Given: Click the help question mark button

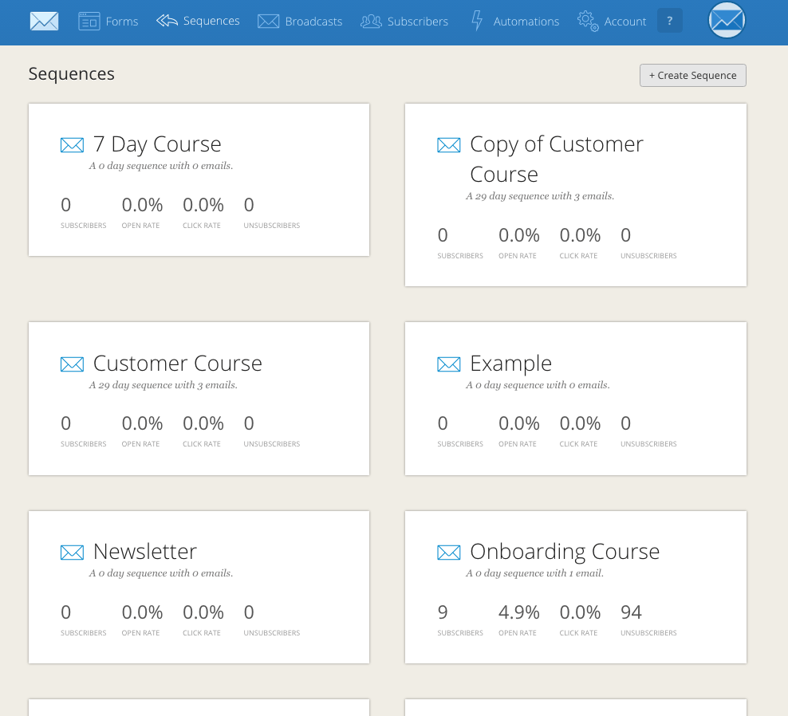Looking at the screenshot, I should pyautogui.click(x=670, y=21).
